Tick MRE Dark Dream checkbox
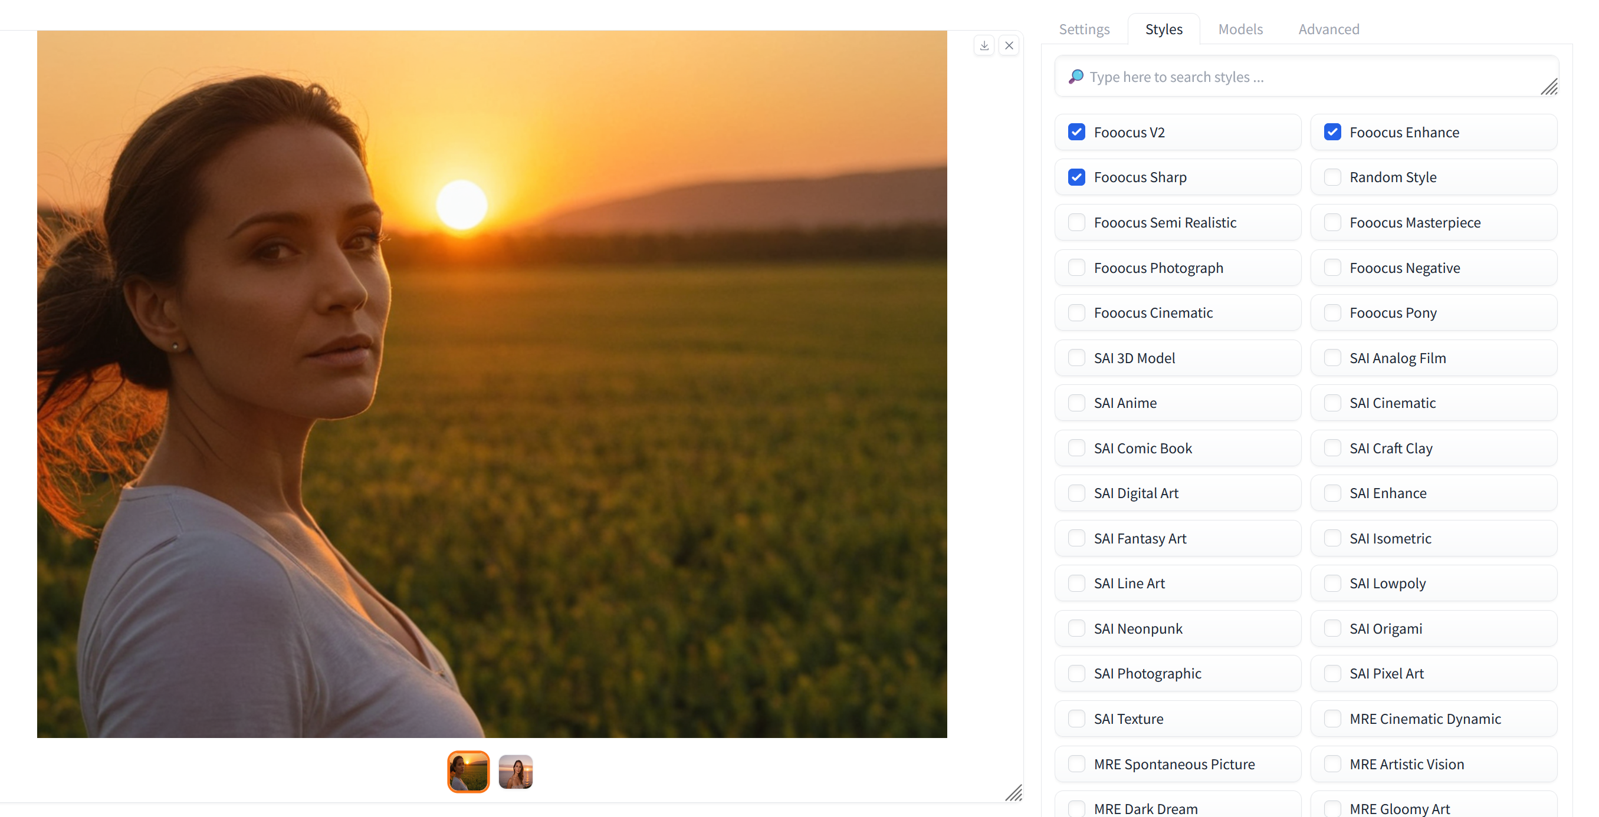Viewport: 1599px width, 817px height. tap(1076, 809)
